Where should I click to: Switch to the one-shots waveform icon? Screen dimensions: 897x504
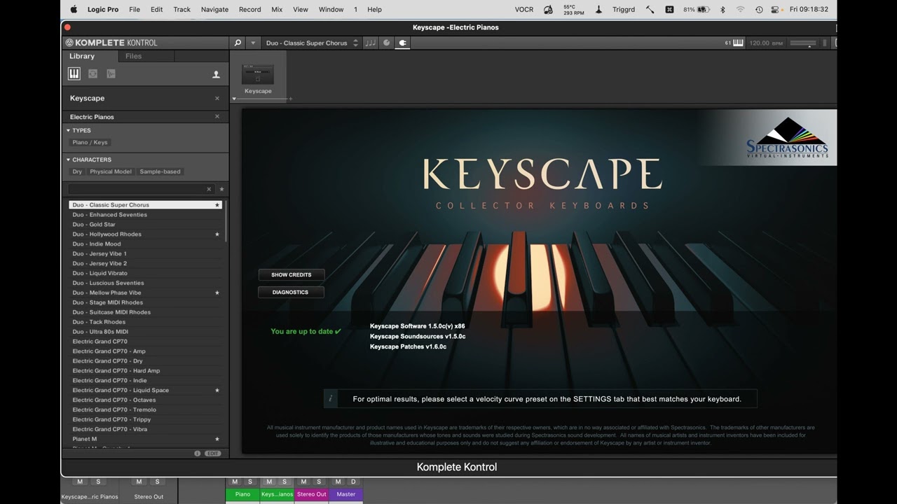point(111,73)
